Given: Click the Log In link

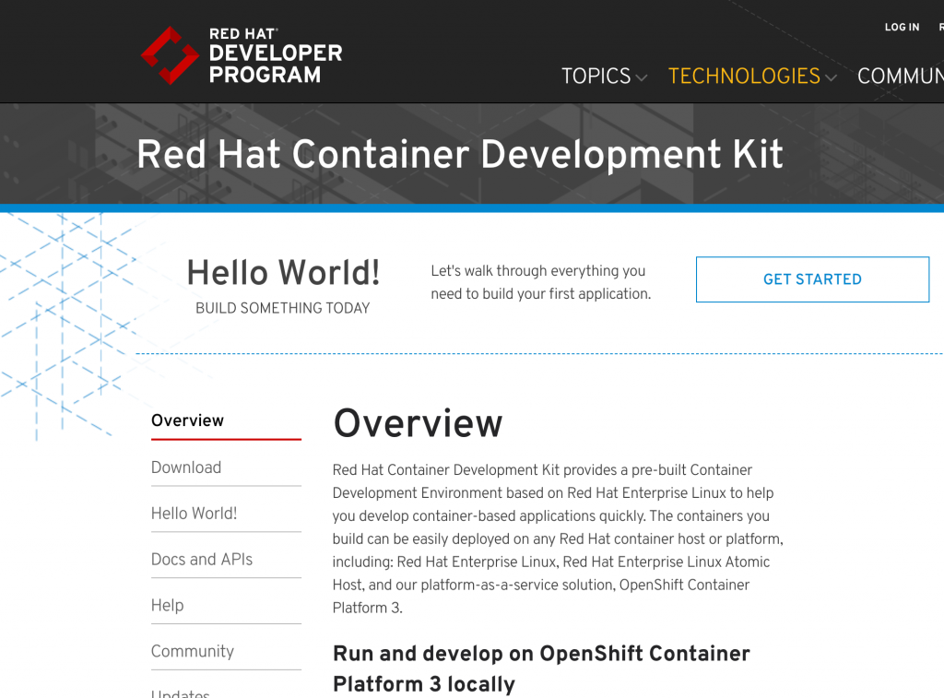Looking at the screenshot, I should coord(902,27).
